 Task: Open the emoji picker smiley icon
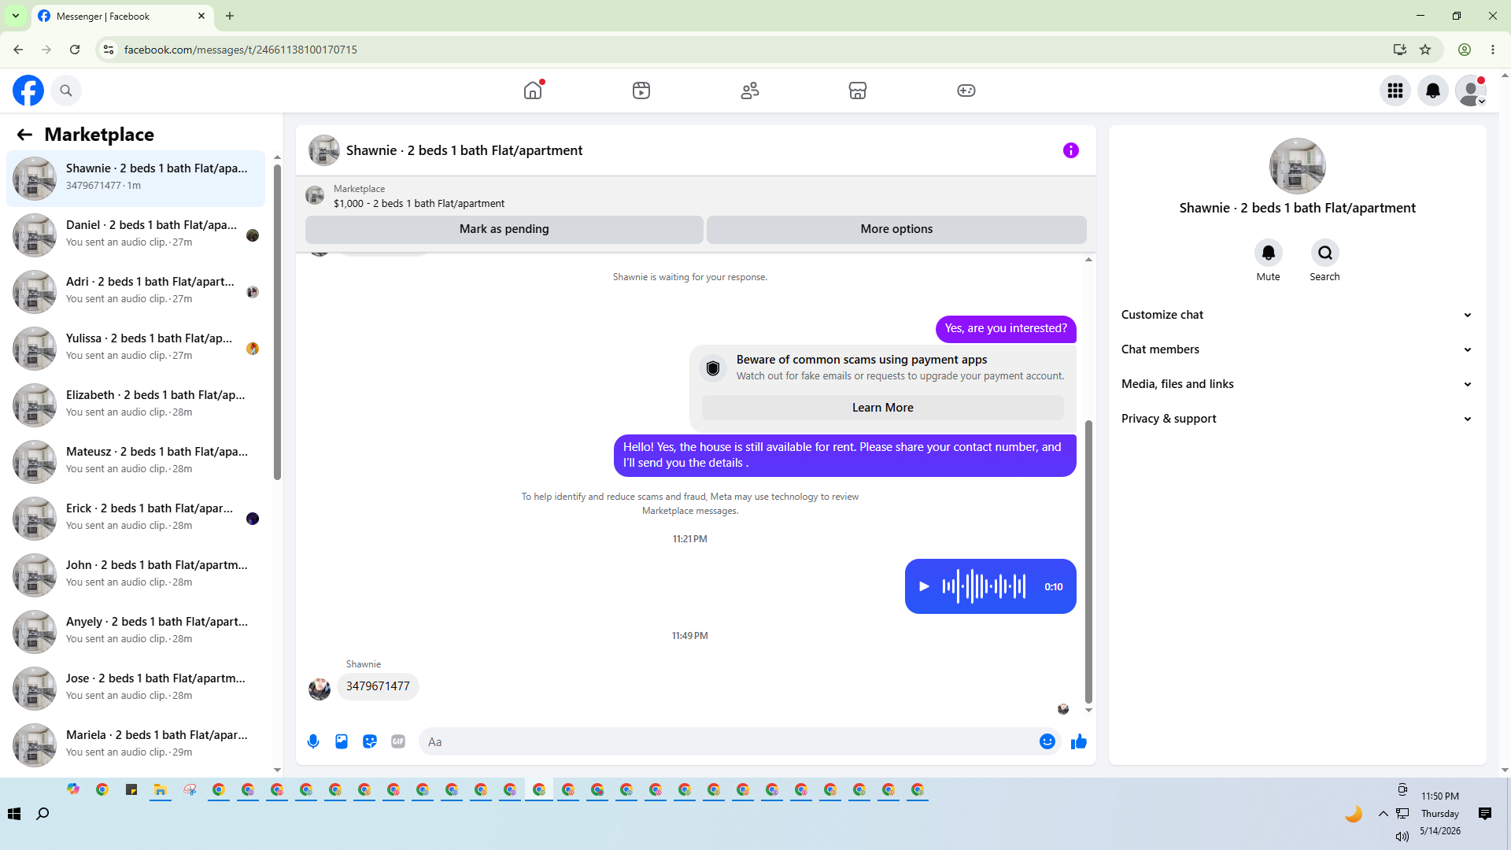(x=1047, y=741)
